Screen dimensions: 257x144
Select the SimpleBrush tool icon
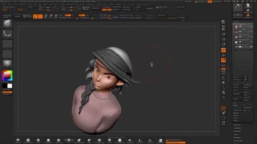pos(248,15)
